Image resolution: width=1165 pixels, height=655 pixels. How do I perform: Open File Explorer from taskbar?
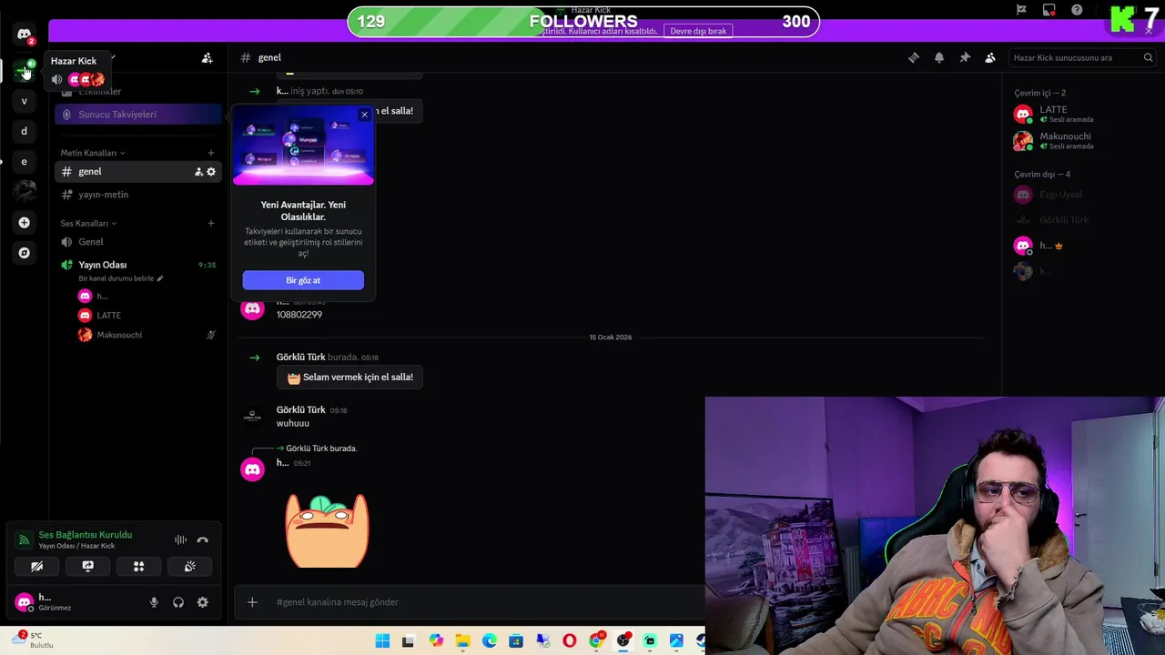click(462, 641)
